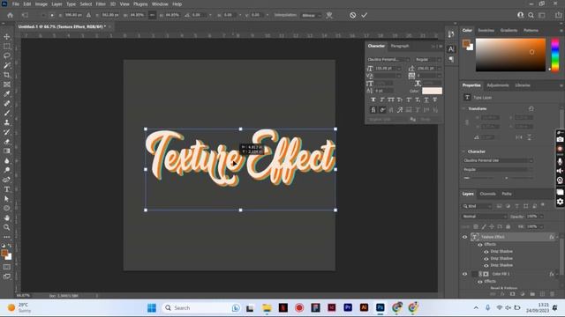Select the Lasso tool
The height and width of the screenshot is (317, 565).
coord(7,56)
